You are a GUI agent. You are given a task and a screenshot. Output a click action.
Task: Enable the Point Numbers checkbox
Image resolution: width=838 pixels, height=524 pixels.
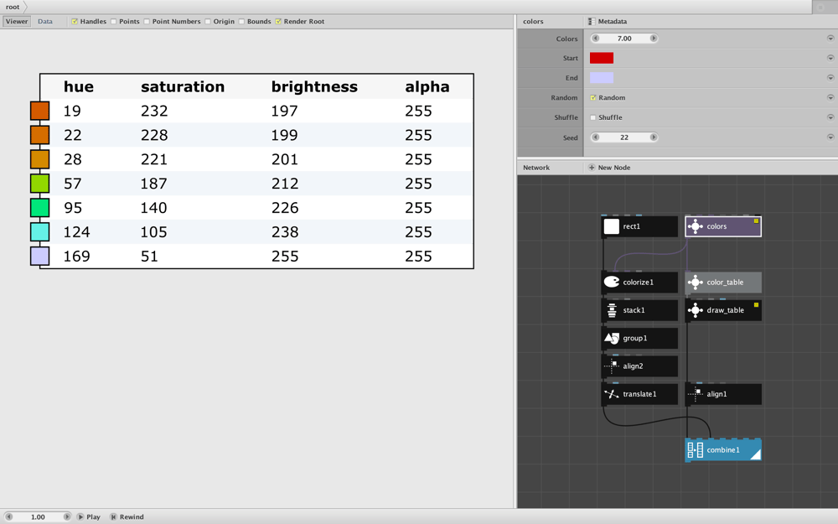pos(147,22)
